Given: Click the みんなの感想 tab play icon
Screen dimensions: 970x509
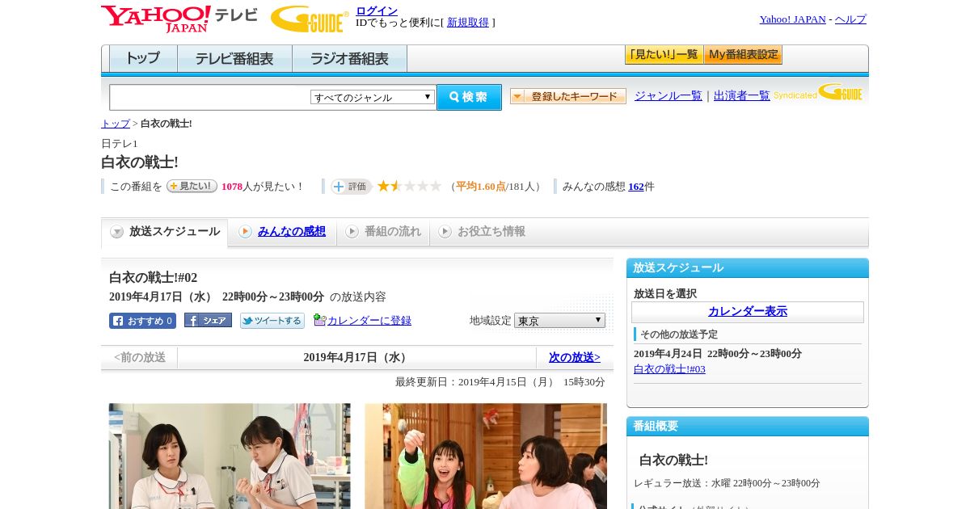Looking at the screenshot, I should tap(245, 232).
